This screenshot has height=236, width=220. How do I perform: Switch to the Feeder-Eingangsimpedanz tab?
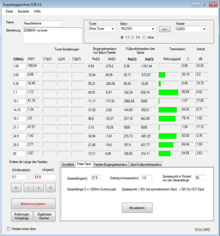pos(111,164)
